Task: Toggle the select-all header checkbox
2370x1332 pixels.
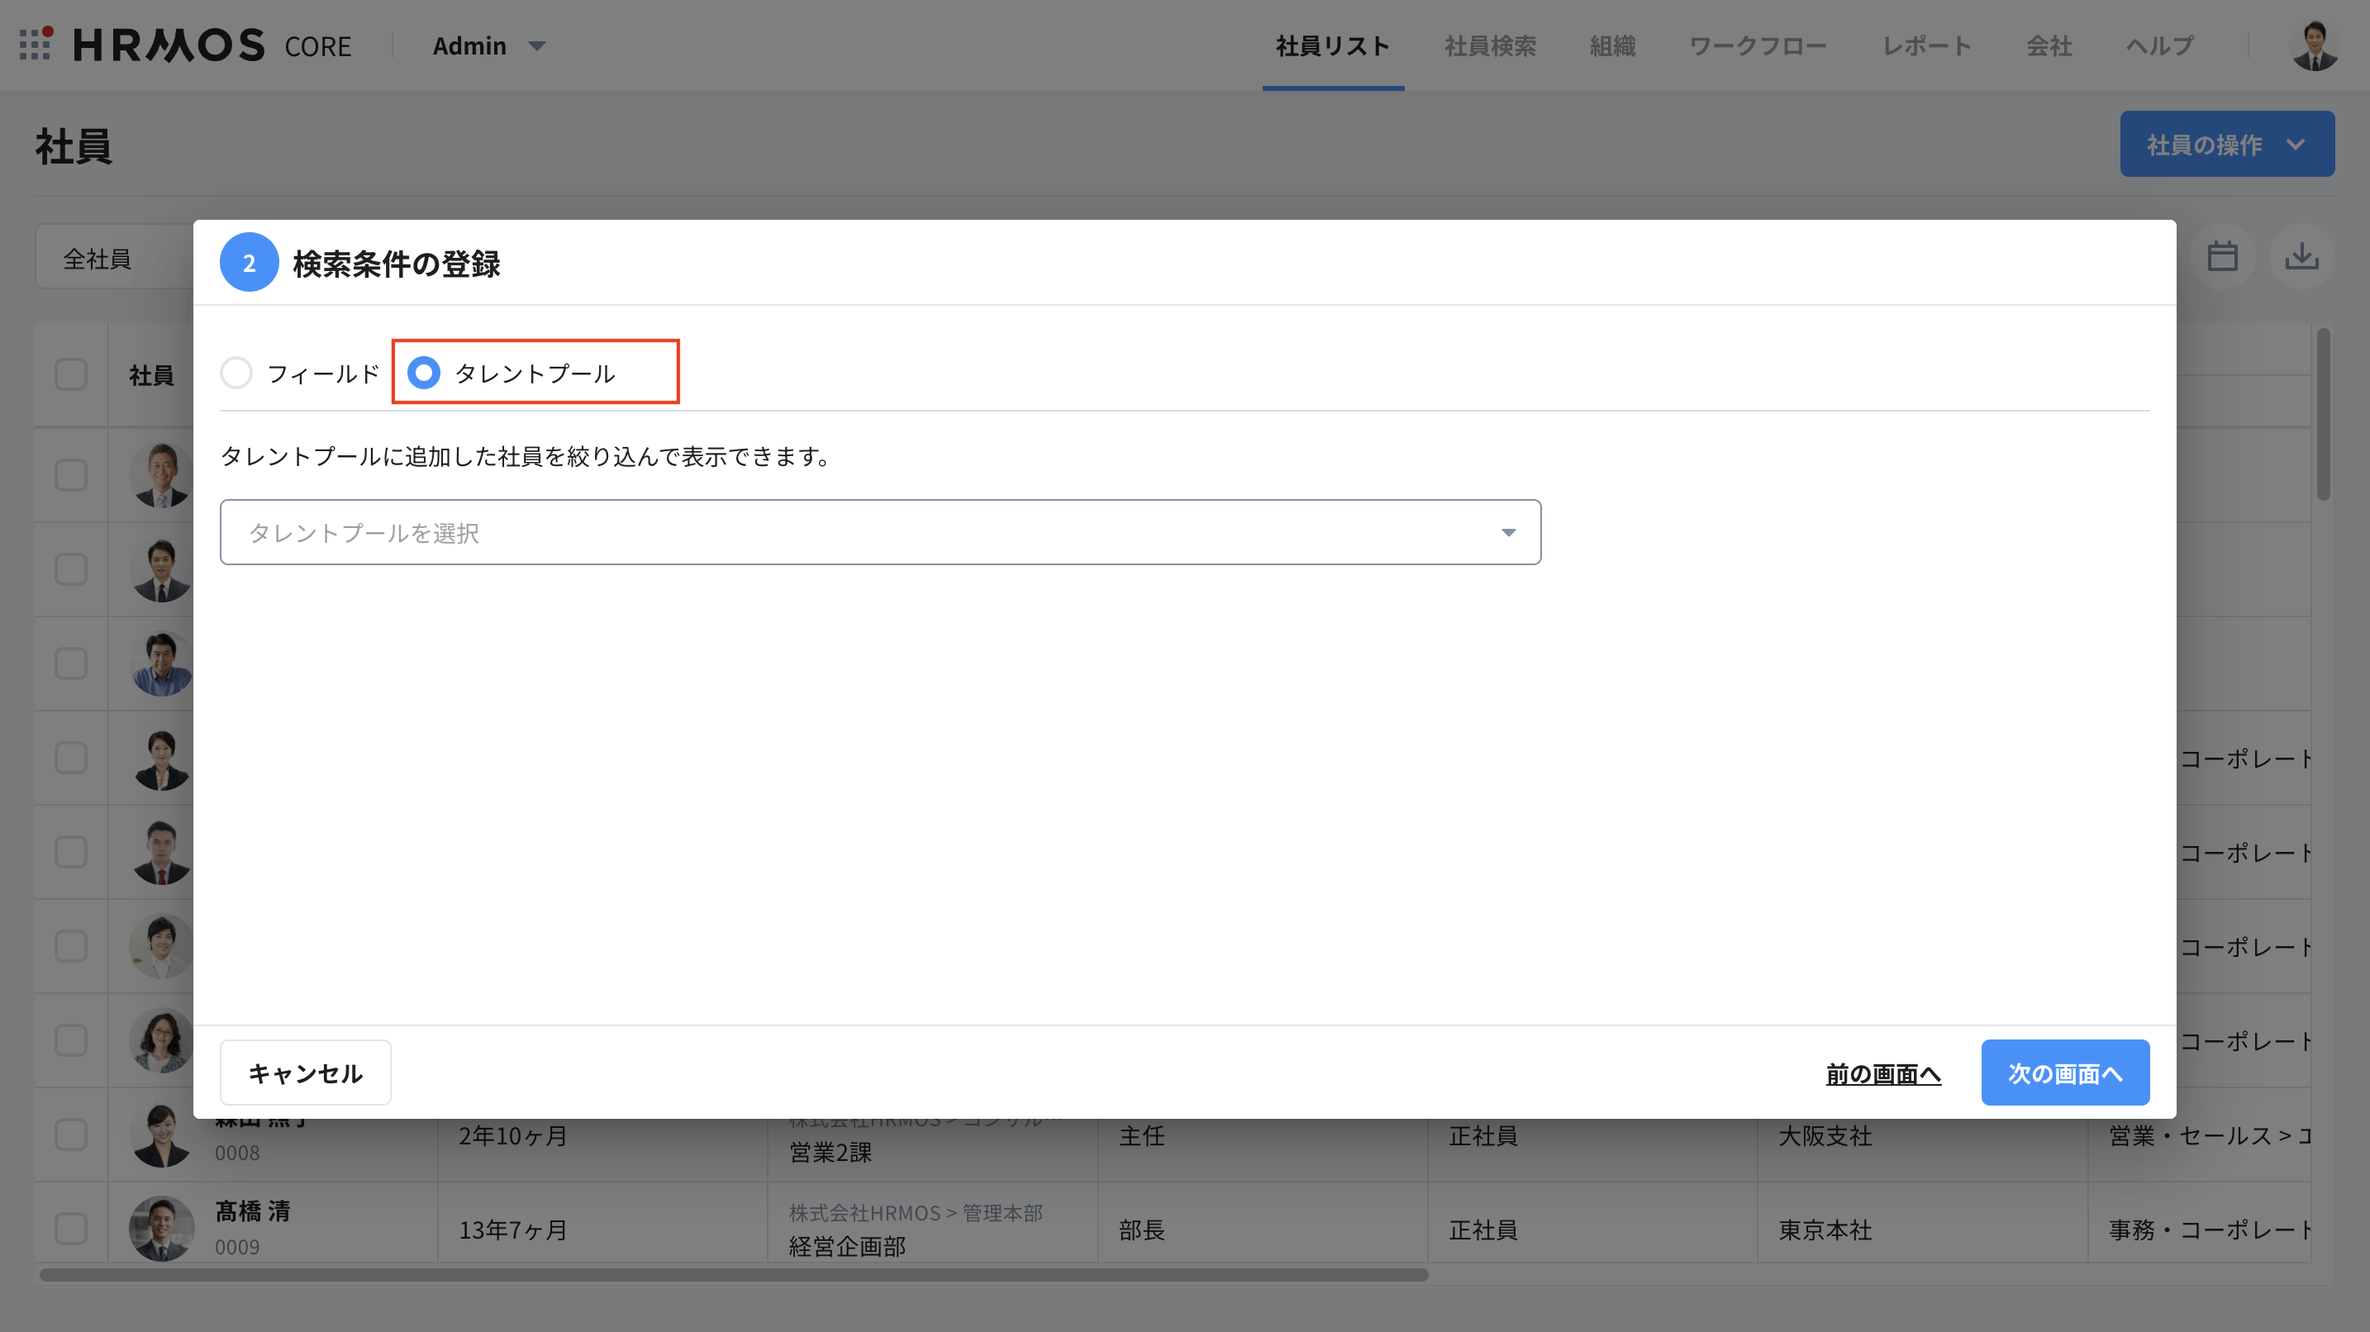Action: click(x=71, y=374)
